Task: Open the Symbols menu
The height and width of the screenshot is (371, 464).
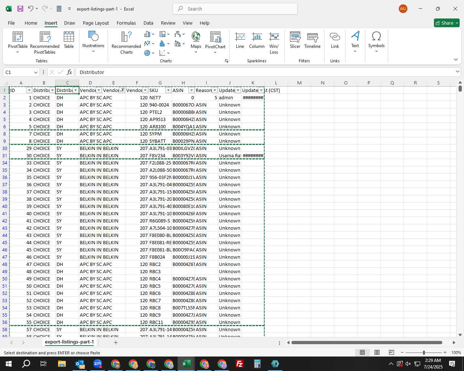Action: click(376, 42)
